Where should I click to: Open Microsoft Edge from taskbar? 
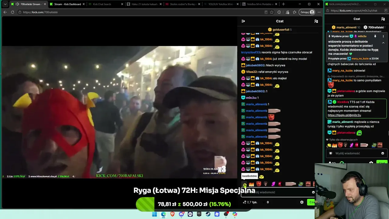(164, 214)
